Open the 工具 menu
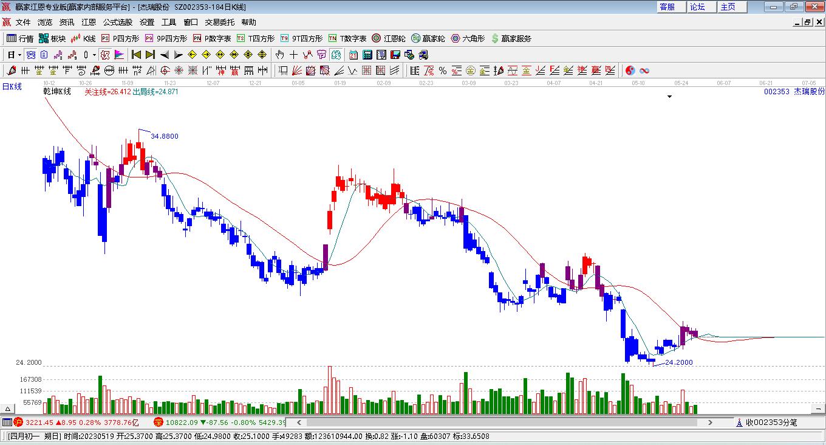The height and width of the screenshot is (445, 826). pos(169,22)
